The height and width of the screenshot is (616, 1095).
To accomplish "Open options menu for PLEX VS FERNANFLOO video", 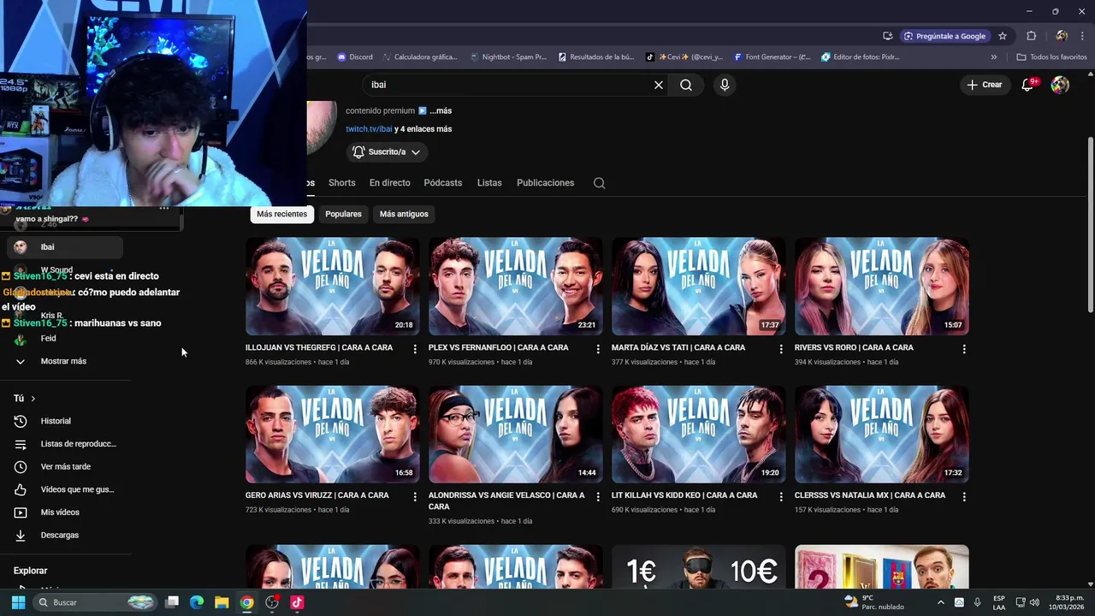I will 598,349.
